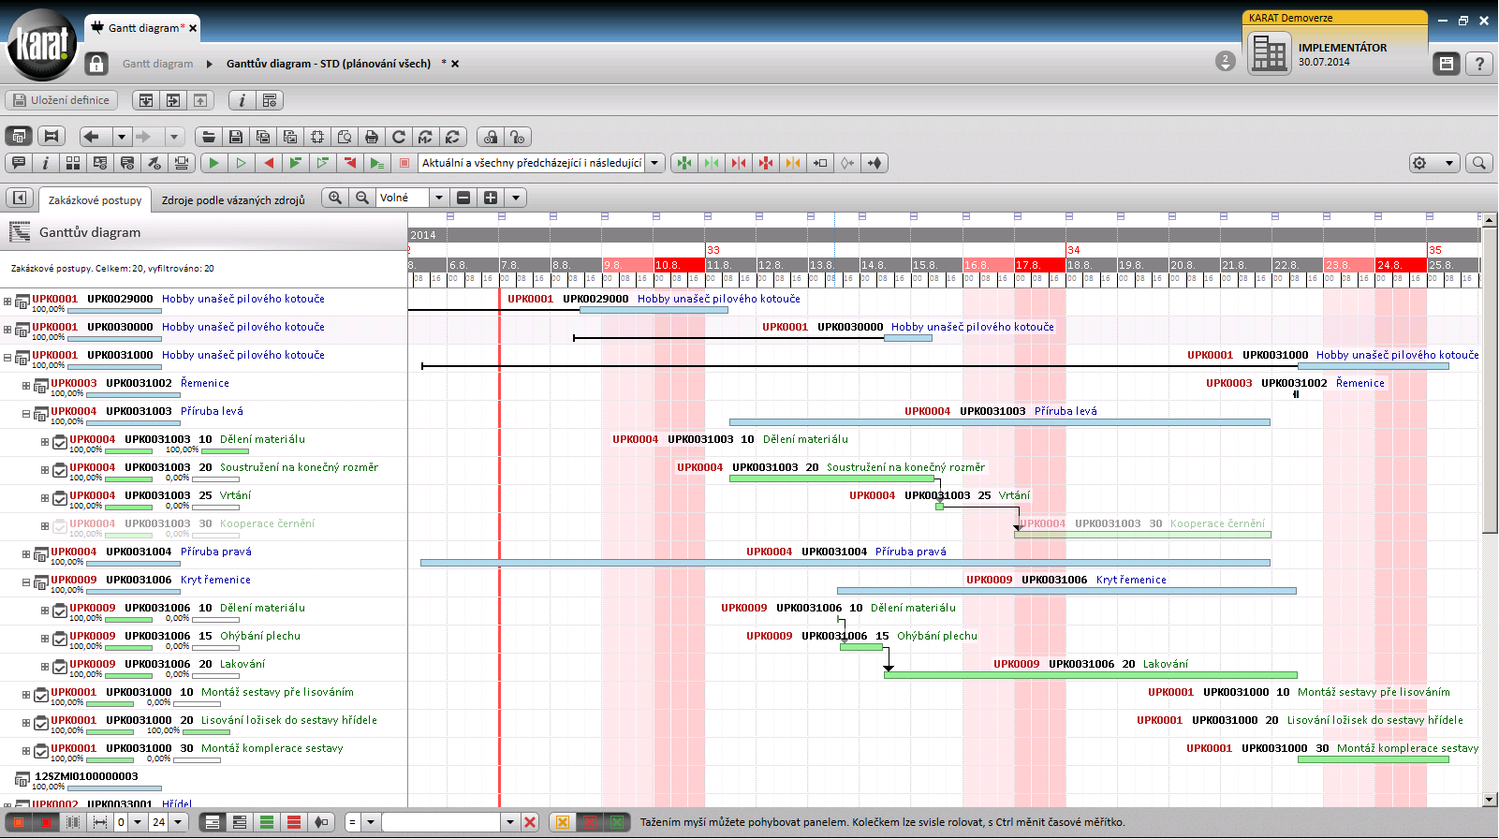Viewport: 1499px width, 839px height.
Task: Click the 'Uložení definice' button
Action: coord(62,100)
